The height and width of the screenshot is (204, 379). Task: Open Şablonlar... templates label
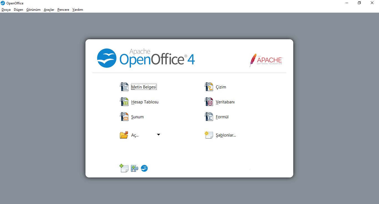pyautogui.click(x=226, y=135)
